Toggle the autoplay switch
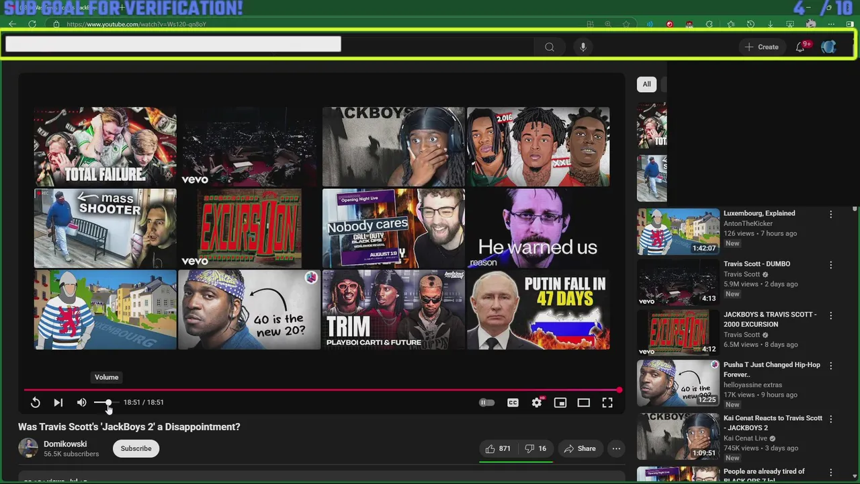 (486, 403)
